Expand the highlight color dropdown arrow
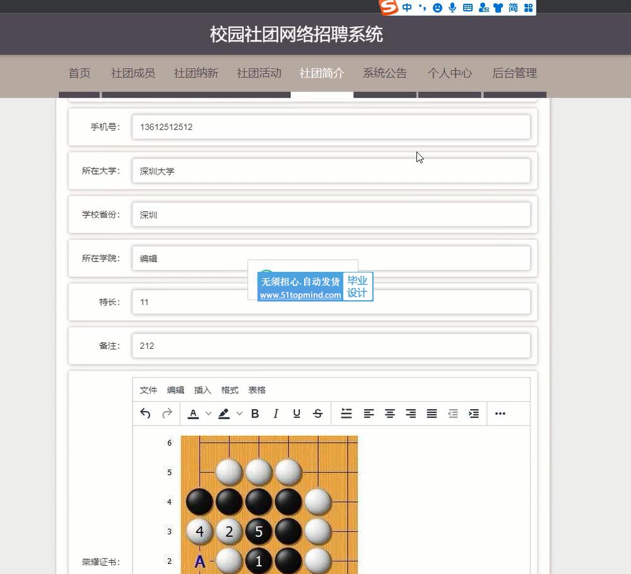This screenshot has width=631, height=574. tap(239, 414)
